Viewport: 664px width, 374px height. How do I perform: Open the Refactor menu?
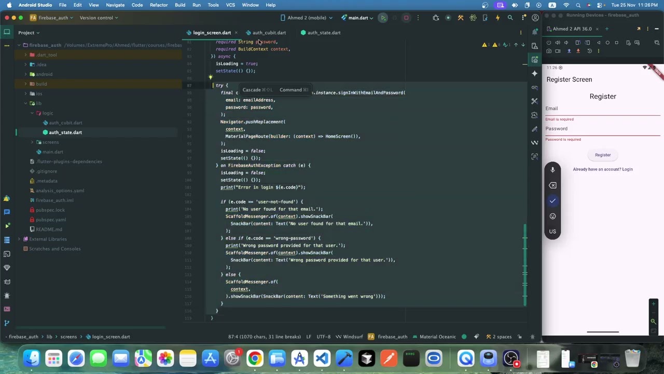pos(159,5)
